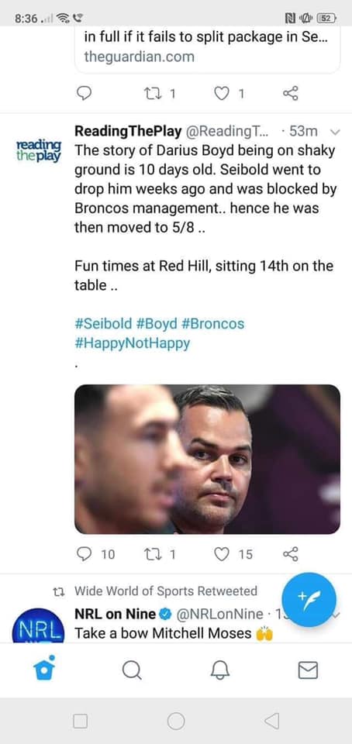Viewport: 352px width, 744px height.
Task: Tap Android back navigation button
Action: [271, 721]
